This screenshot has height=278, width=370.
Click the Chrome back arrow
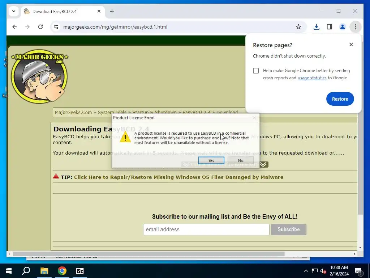(14, 27)
